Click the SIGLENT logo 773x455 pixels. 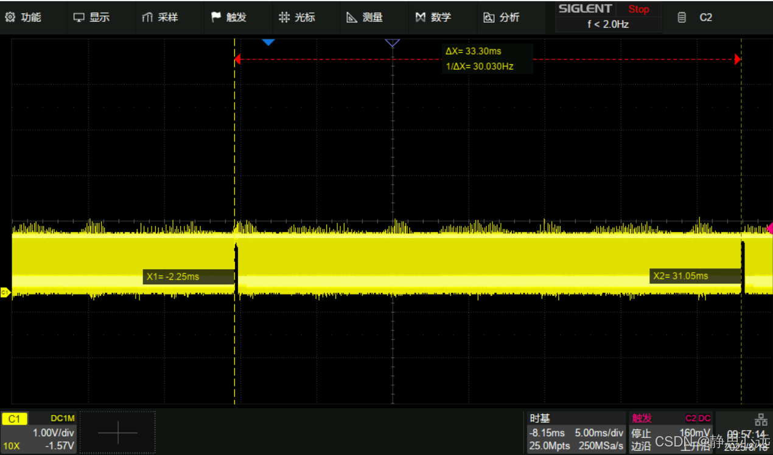(585, 9)
